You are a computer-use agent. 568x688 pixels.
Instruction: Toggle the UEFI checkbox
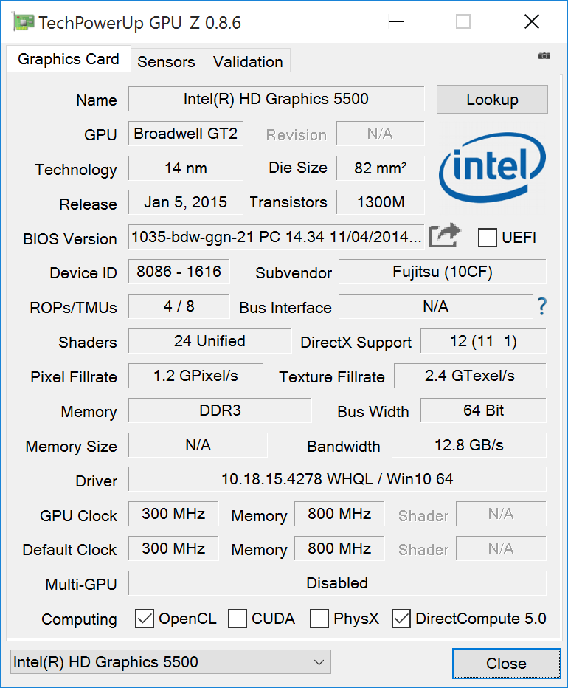[x=488, y=238]
